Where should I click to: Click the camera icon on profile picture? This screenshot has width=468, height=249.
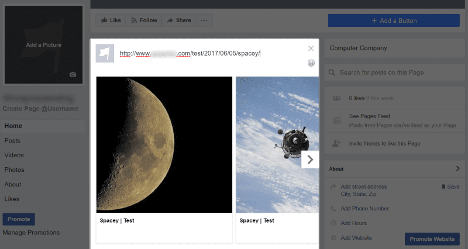click(x=73, y=75)
